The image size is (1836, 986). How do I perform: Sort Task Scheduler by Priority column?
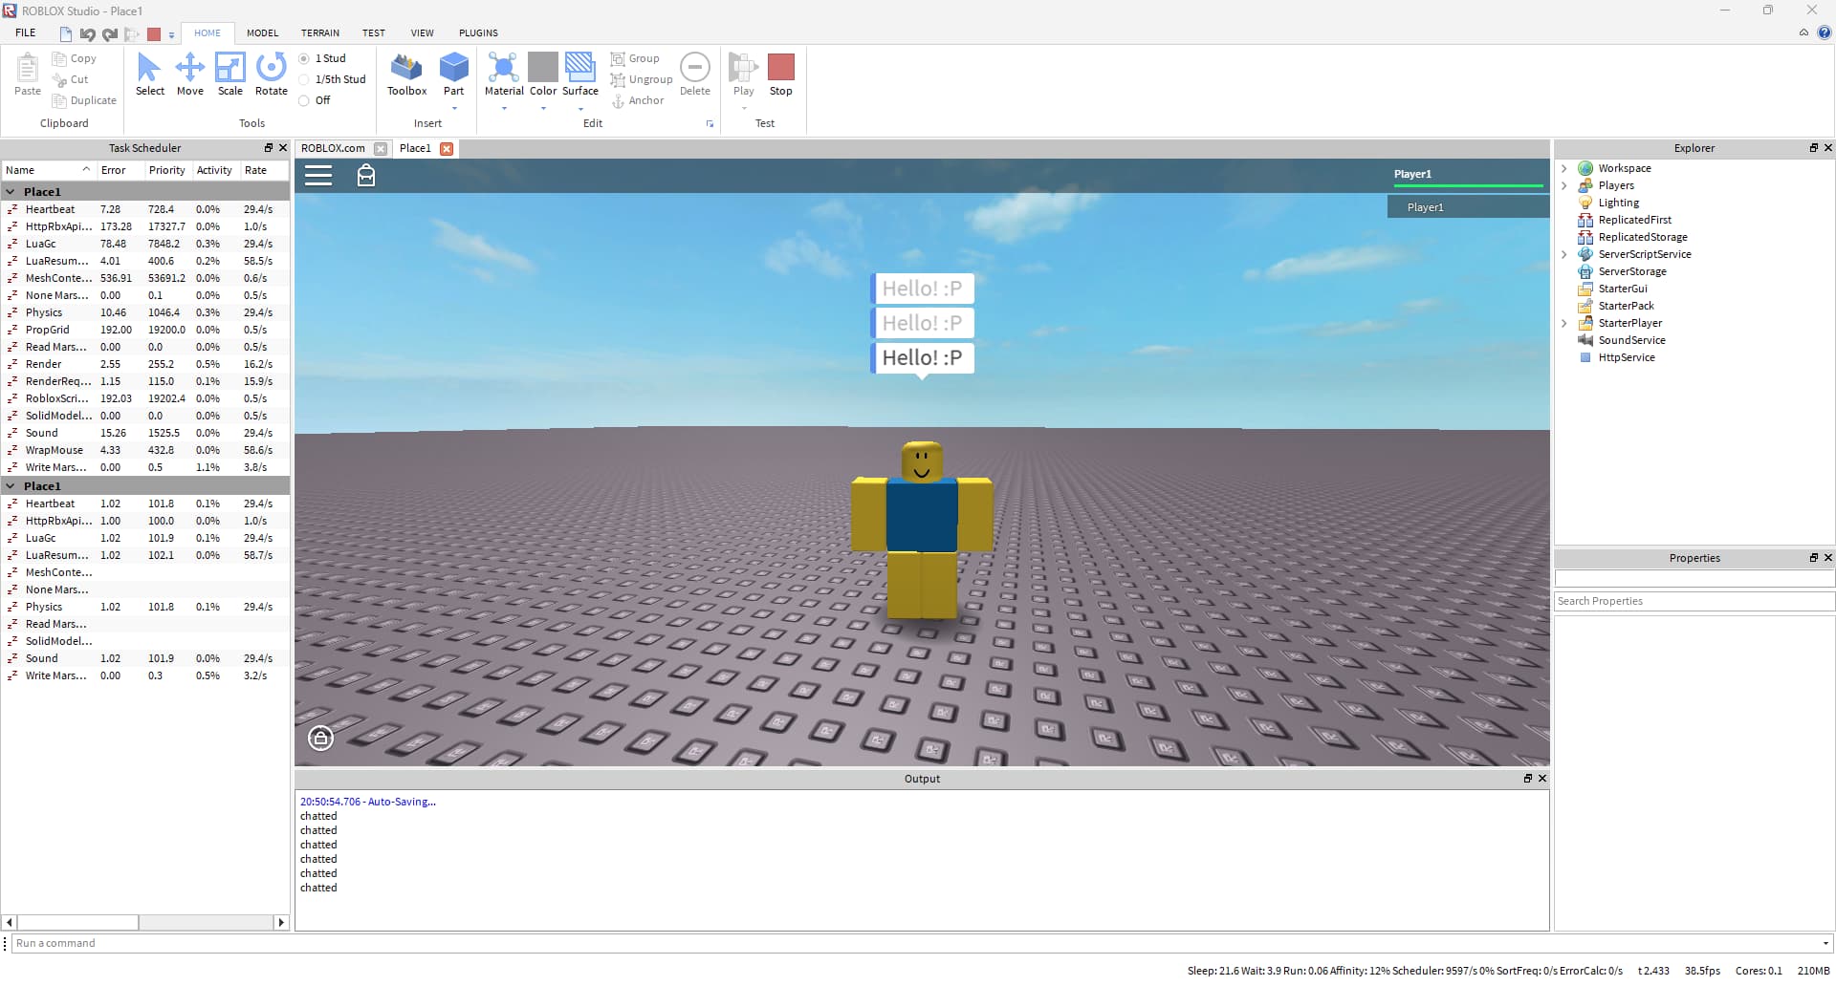coord(167,170)
